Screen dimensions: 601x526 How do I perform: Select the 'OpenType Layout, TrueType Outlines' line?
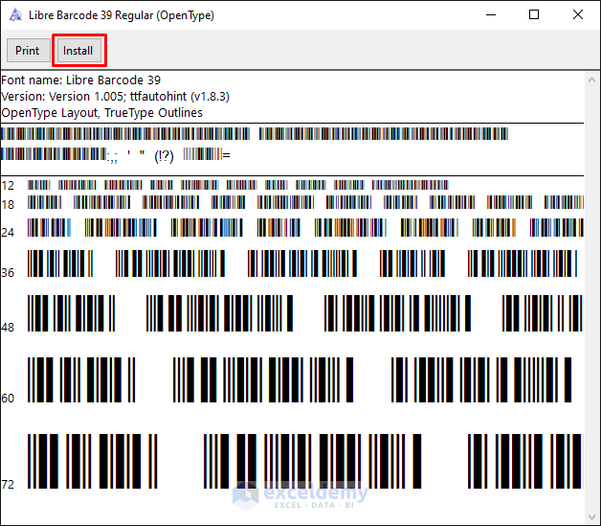coord(102,113)
